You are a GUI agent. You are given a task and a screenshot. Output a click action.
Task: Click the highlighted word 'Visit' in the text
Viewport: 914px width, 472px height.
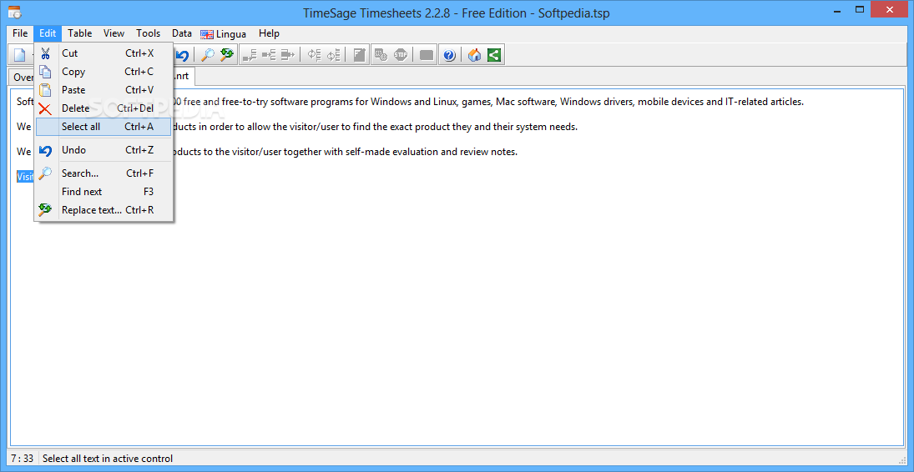coord(25,177)
